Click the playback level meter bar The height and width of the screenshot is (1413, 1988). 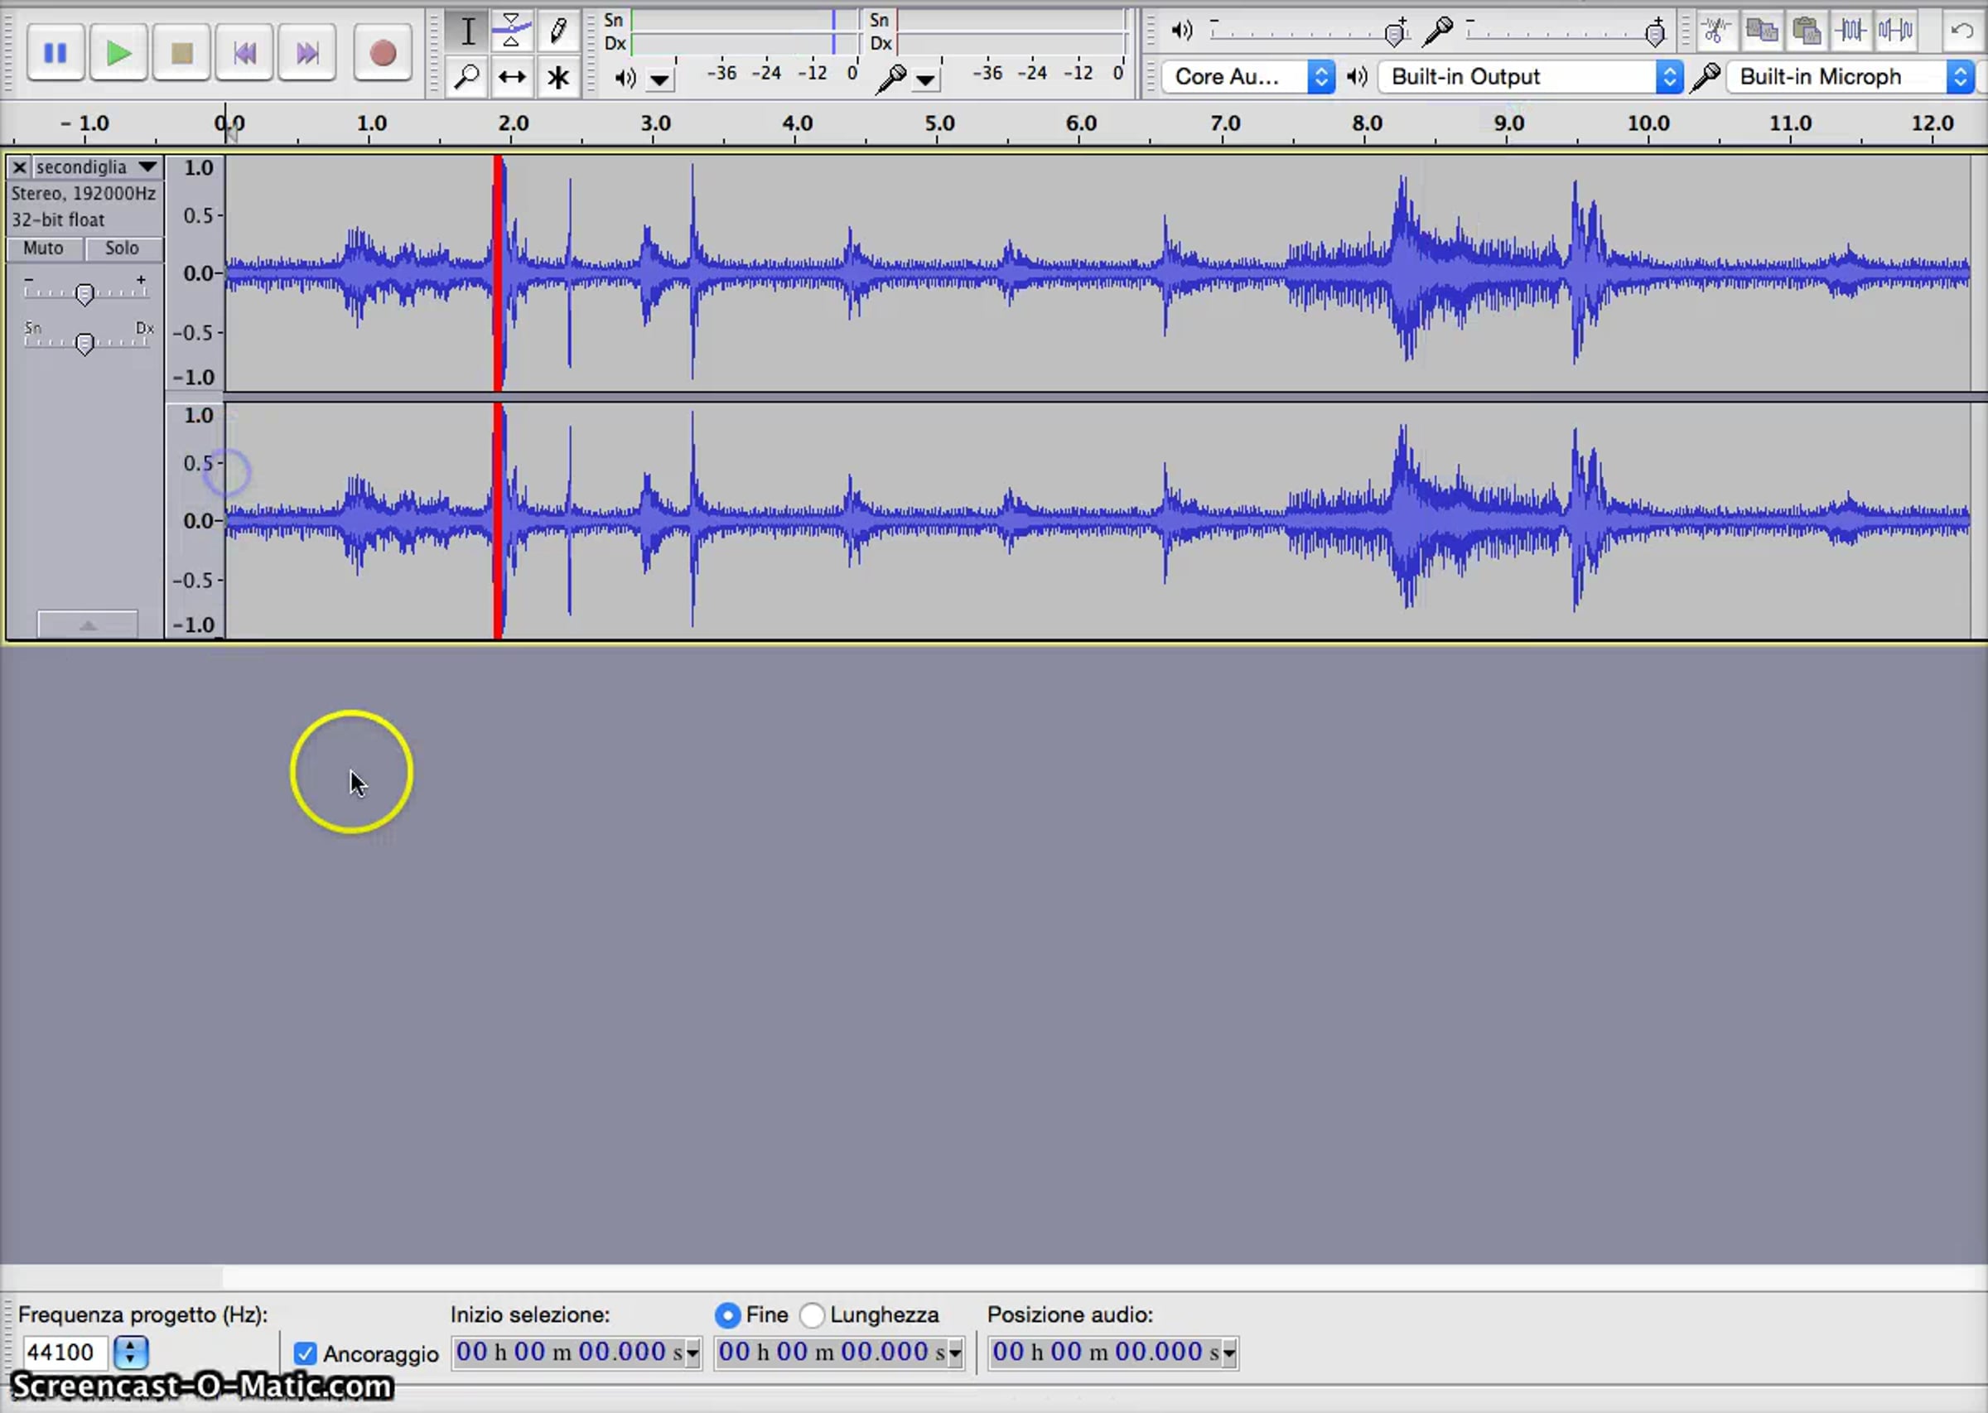(x=745, y=32)
